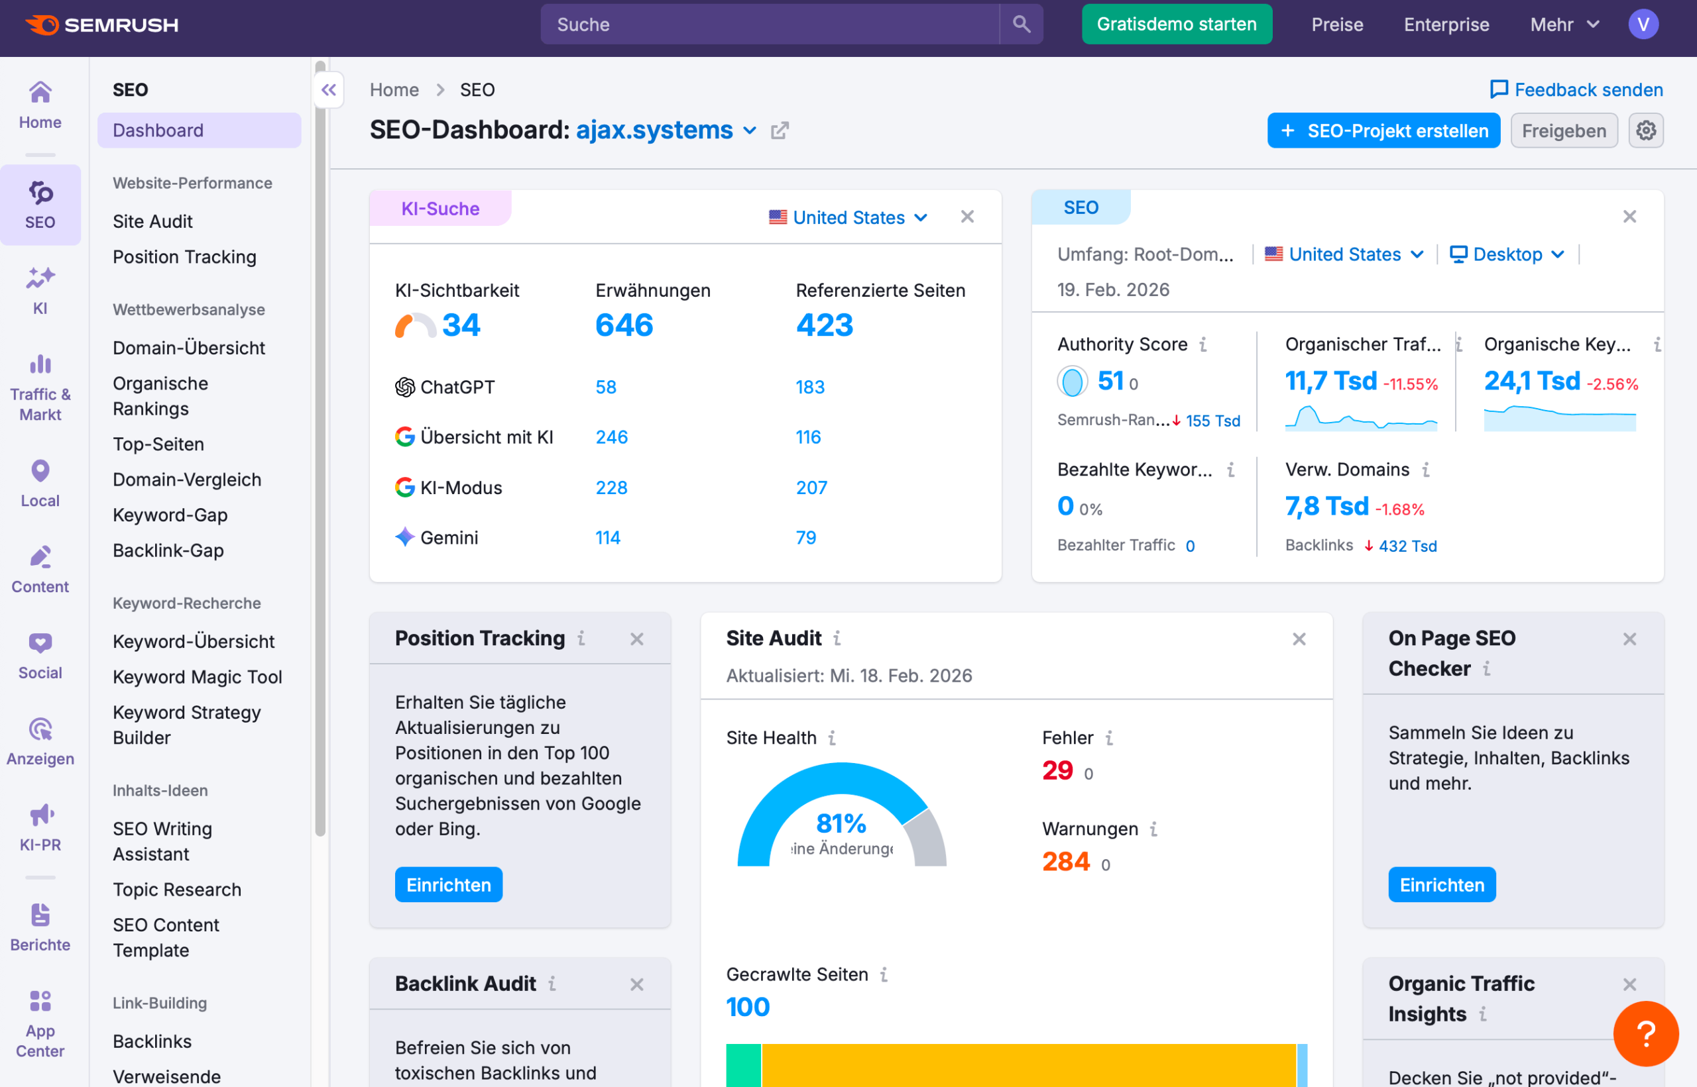Open dashboard settings via the gear icon
The width and height of the screenshot is (1697, 1087).
(x=1646, y=130)
